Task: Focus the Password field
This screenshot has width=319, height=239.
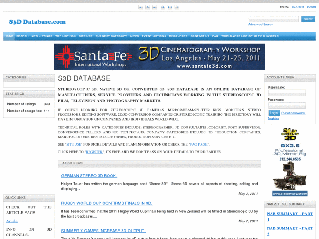Action: click(x=287, y=105)
